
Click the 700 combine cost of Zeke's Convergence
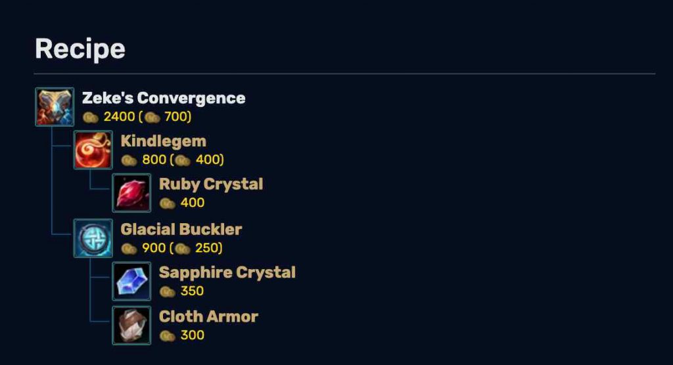coord(176,116)
